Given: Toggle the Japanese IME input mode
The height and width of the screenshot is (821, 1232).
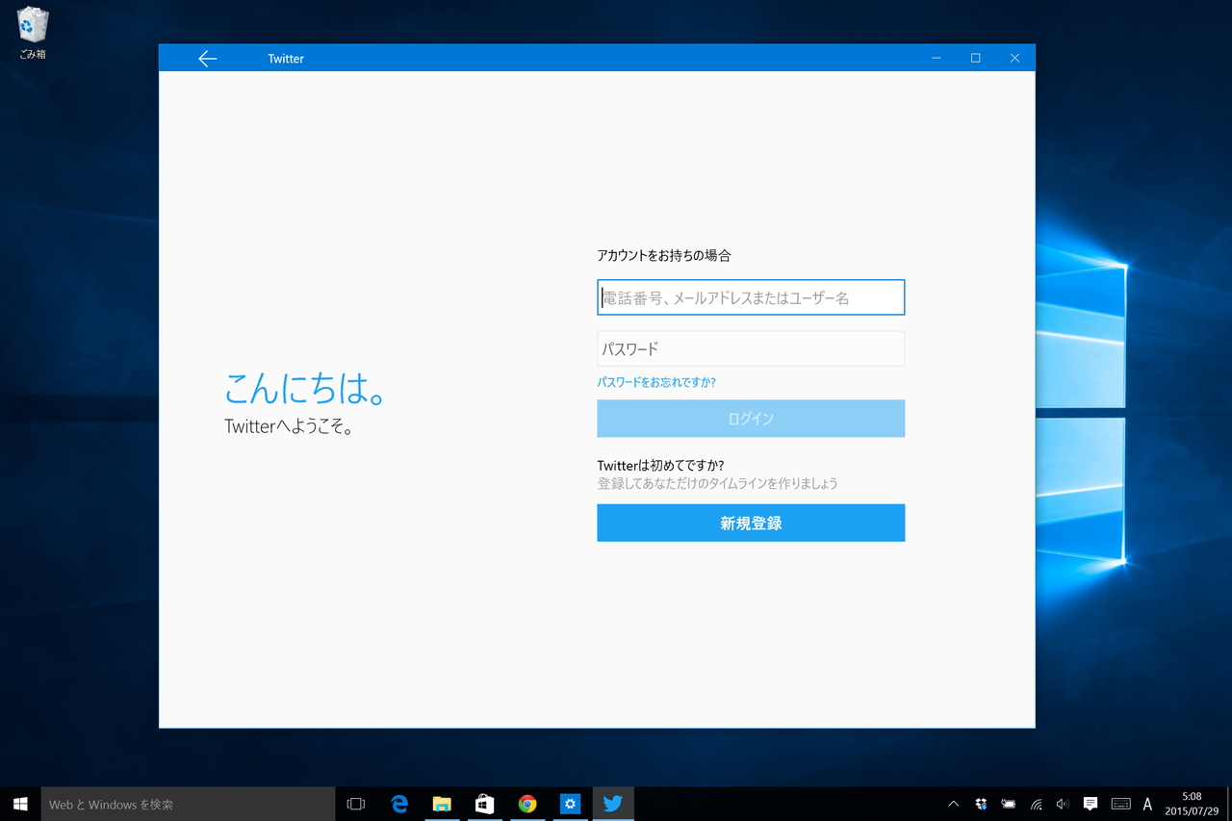Looking at the screenshot, I should pyautogui.click(x=1147, y=804).
